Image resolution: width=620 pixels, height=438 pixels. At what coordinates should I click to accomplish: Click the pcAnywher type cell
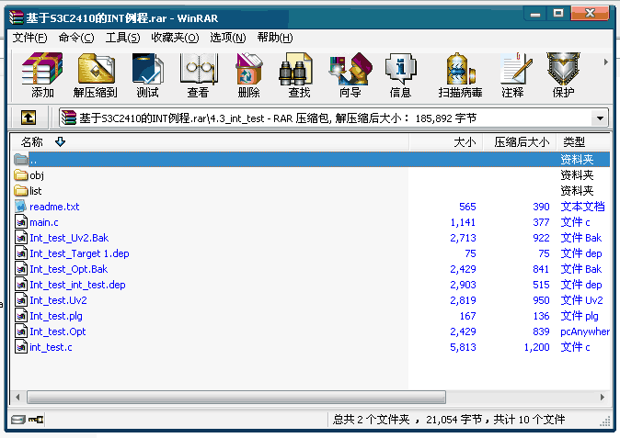point(585,331)
